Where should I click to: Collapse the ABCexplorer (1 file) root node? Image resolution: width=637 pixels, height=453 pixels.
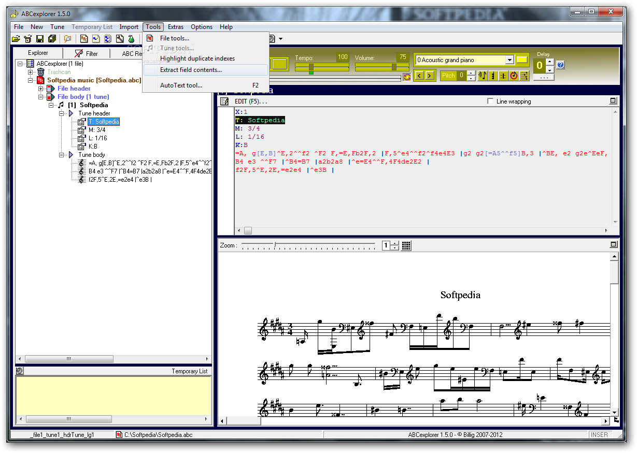[x=20, y=64]
